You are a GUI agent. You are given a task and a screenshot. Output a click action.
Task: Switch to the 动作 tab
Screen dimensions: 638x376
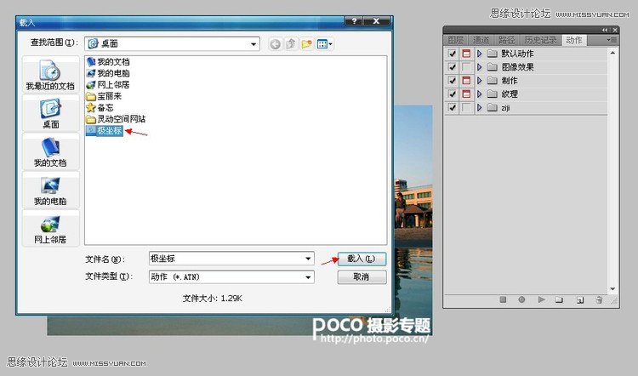point(574,40)
